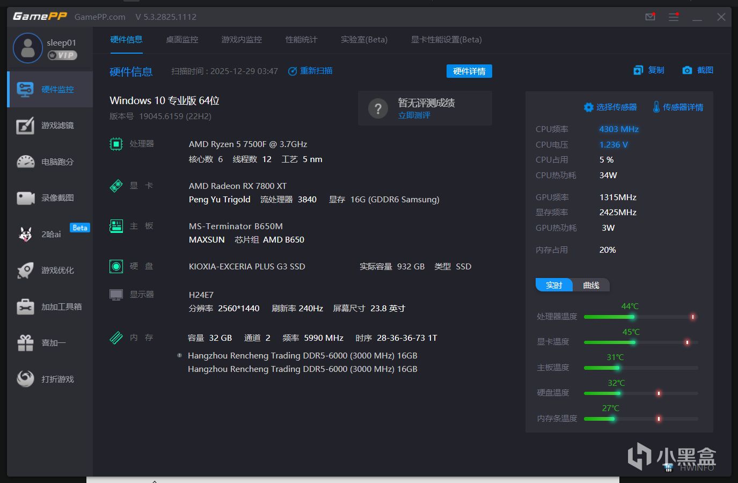Switch to the 实验室(Beta) tab
Viewport: 738px width, 483px height.
(364, 40)
